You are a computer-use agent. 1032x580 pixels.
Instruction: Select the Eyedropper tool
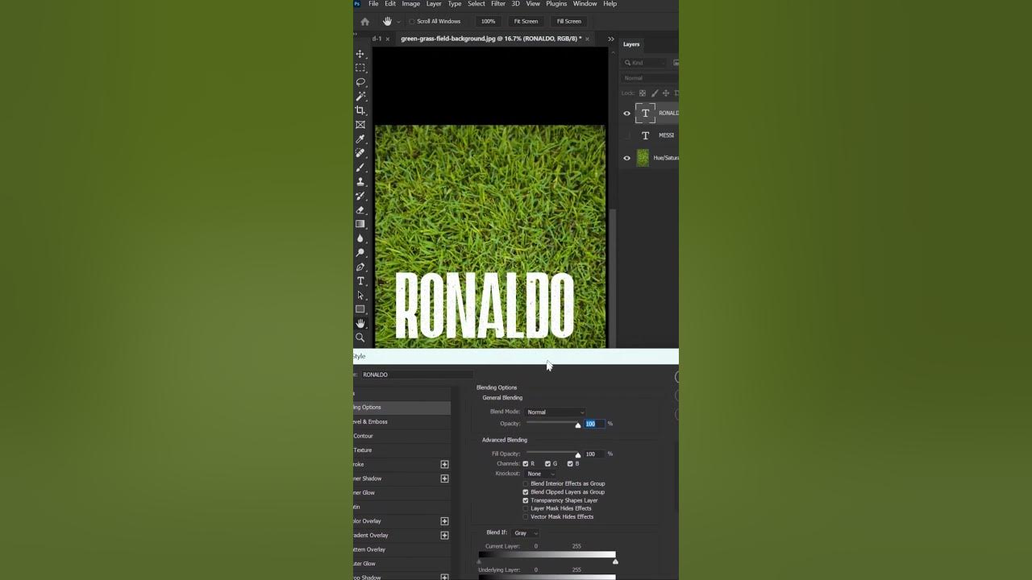pyautogui.click(x=360, y=139)
